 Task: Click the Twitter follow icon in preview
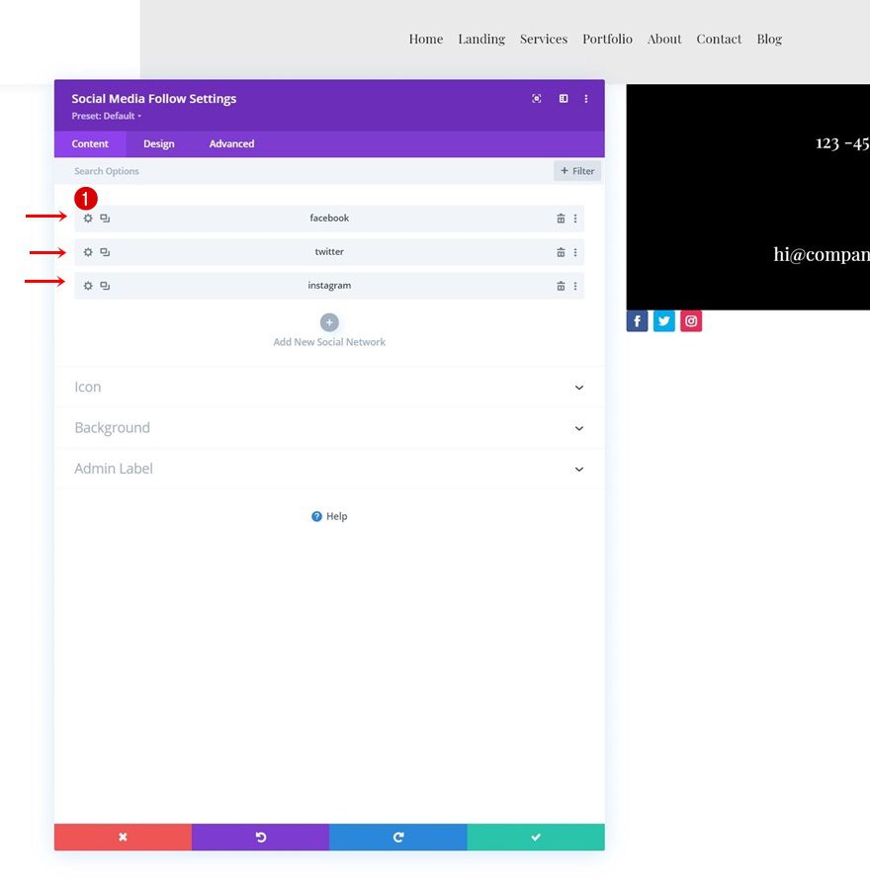pyautogui.click(x=664, y=321)
